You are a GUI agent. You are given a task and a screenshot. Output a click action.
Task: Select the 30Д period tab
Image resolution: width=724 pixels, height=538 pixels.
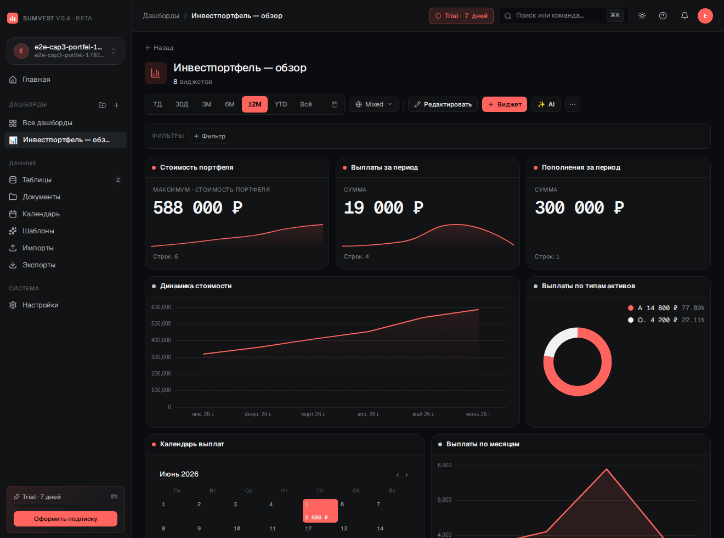tap(182, 104)
